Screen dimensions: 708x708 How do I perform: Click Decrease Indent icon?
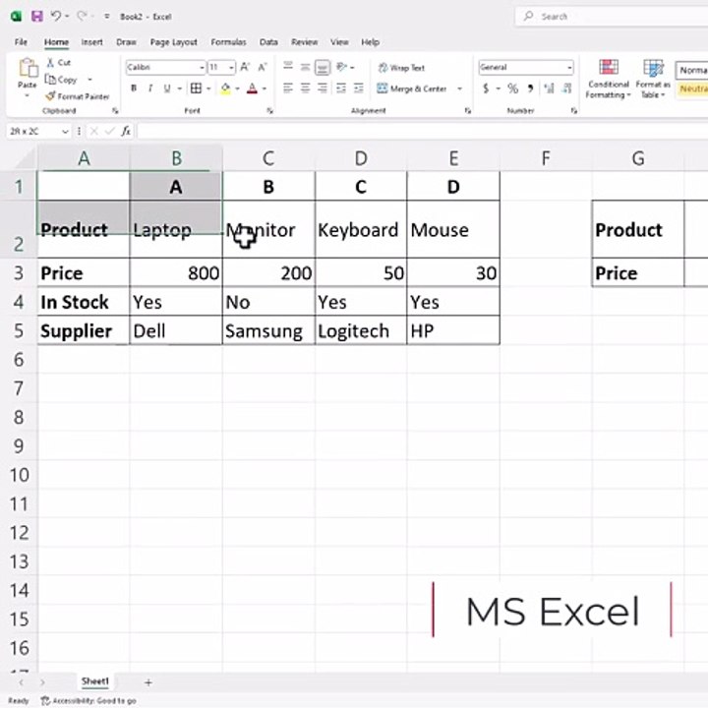341,88
